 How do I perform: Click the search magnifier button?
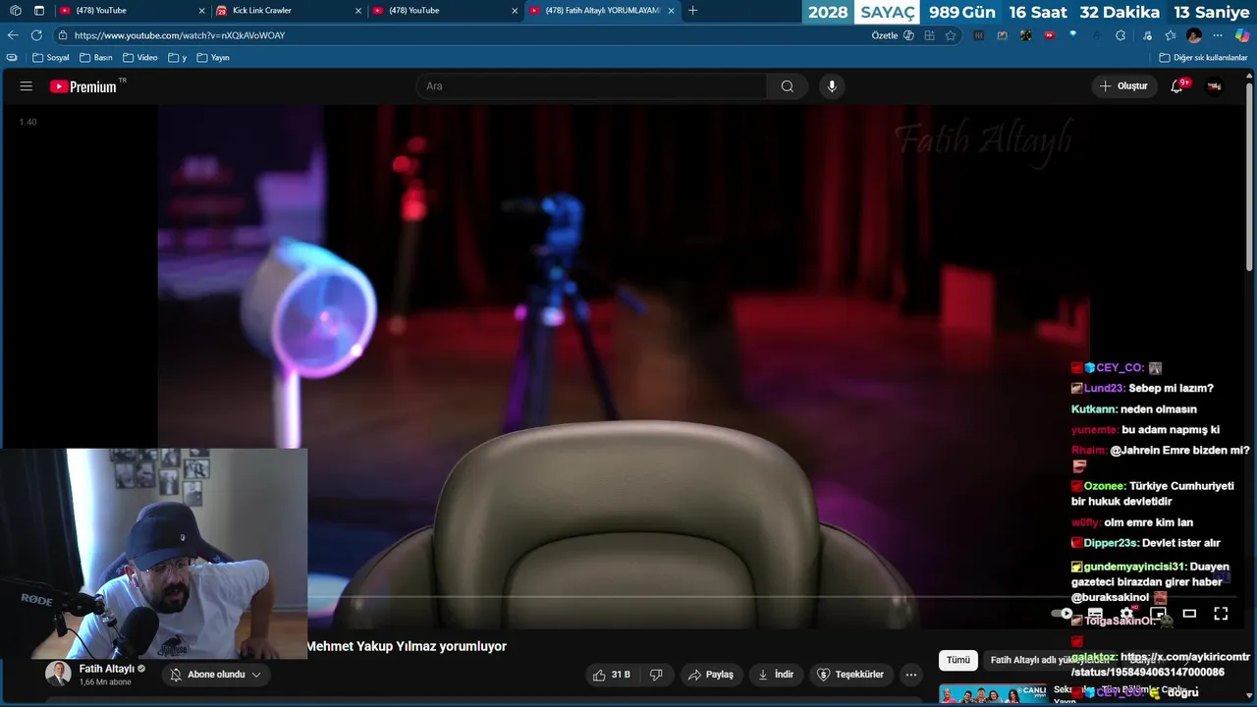pyautogui.click(x=788, y=86)
